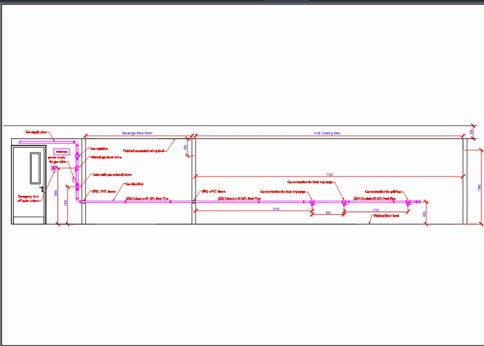
Task: Pick the 850 dimension value
Action: coord(328,212)
